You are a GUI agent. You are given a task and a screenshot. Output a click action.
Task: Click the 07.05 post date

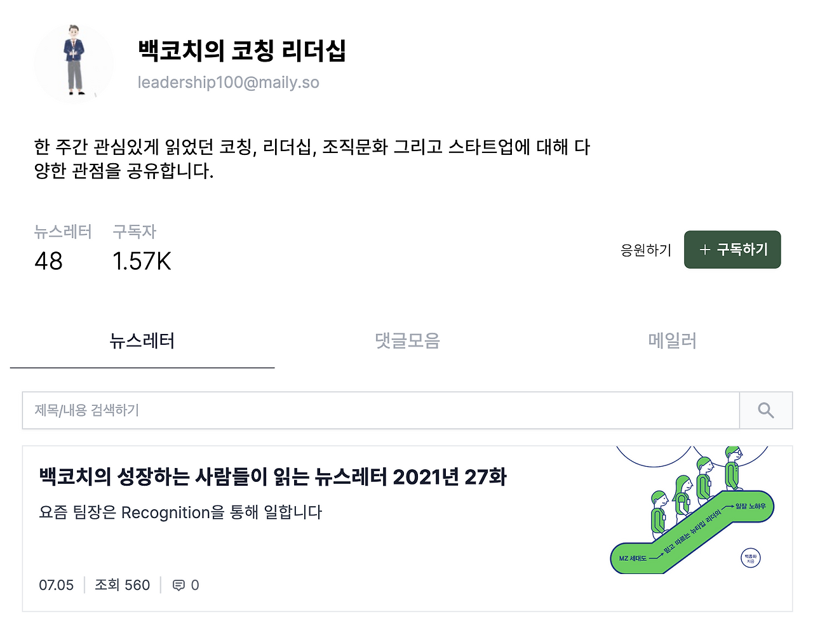pyautogui.click(x=57, y=585)
